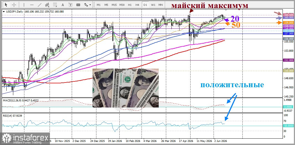The image size is (295, 145).
Task: Expand the triangle beside USDJPY,Daily
Action: point(4,11)
